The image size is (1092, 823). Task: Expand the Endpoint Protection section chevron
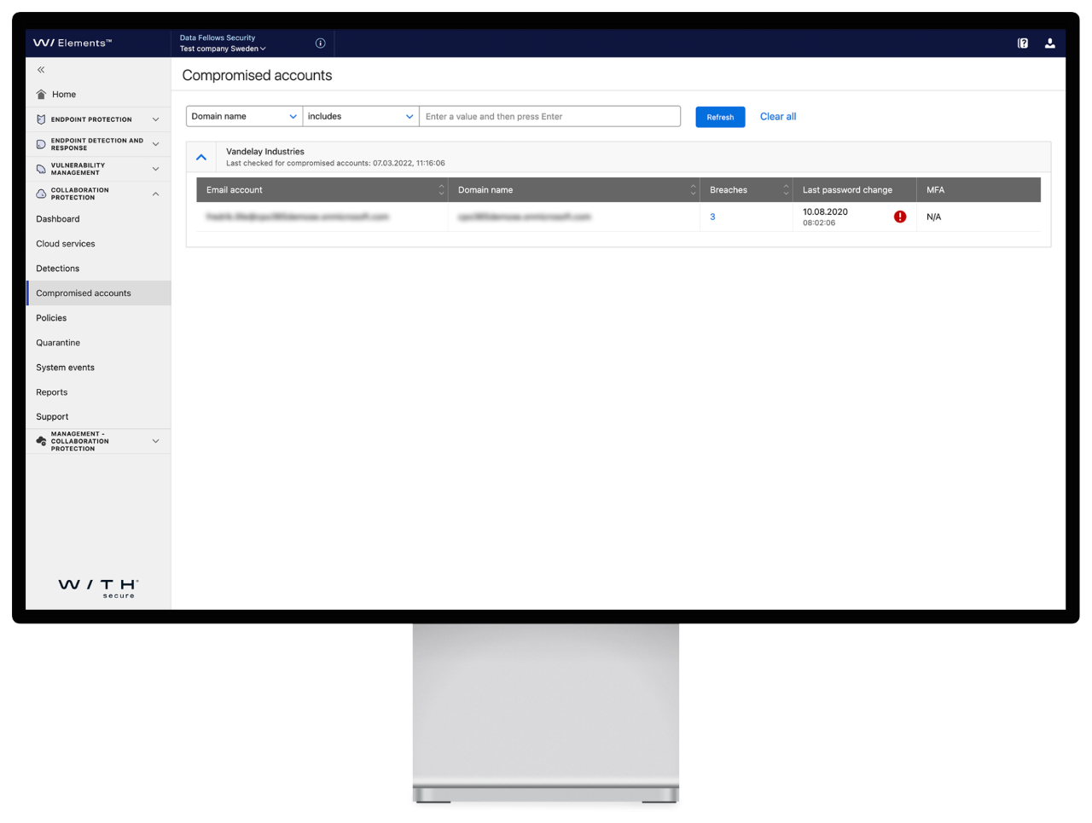pos(155,119)
